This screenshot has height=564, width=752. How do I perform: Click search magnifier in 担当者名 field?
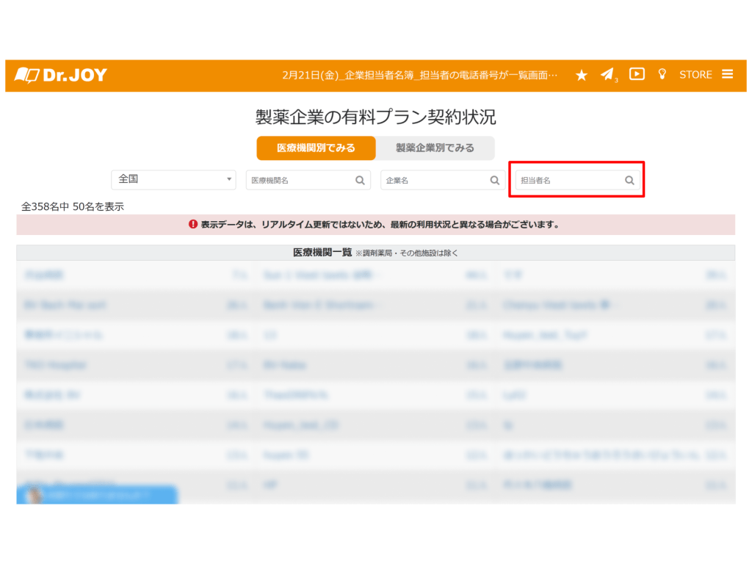(629, 180)
